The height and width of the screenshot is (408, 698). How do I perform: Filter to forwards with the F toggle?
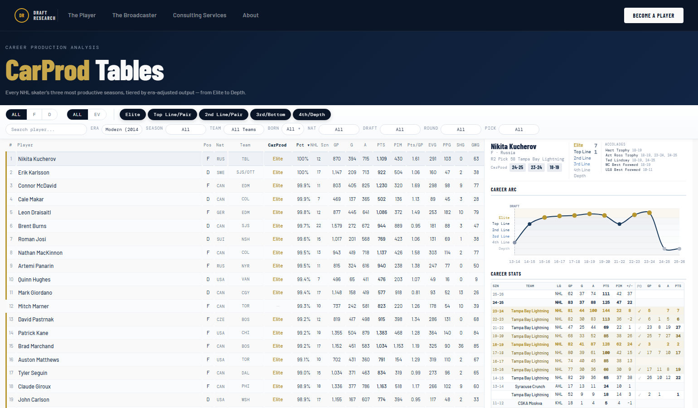pyautogui.click(x=34, y=115)
